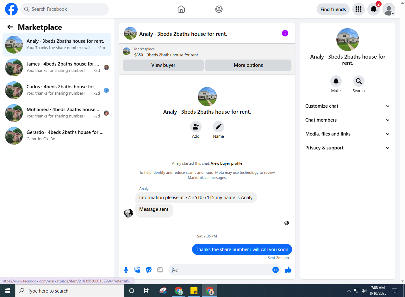This screenshot has height=297, width=405.
Task: Click the large house avatar in details panel
Action: point(348,40)
